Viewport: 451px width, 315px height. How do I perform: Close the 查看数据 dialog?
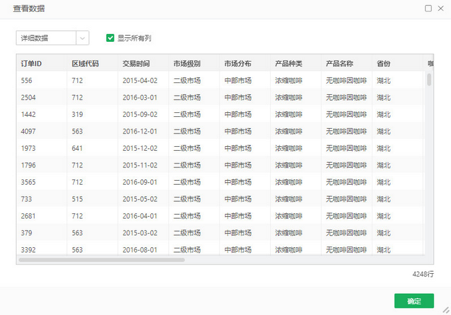tap(440, 9)
